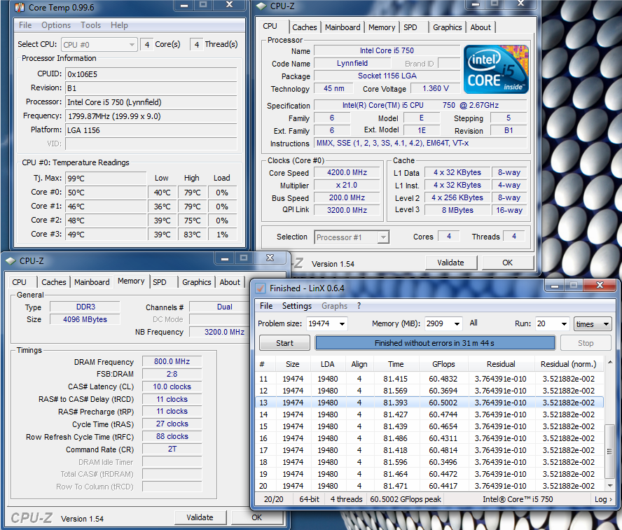
Task: Open the Tools menu in Core Temp
Action: click(x=91, y=25)
